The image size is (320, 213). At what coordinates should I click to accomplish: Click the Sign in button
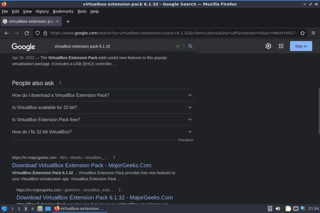pyautogui.click(x=301, y=46)
